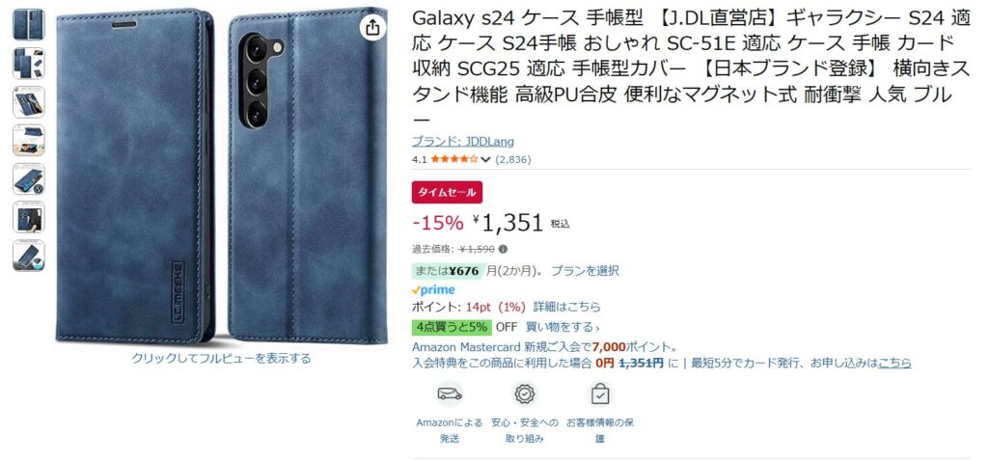Open the 2,836 reviews link
Image resolution: width=988 pixels, height=460 pixels.
coord(513,160)
